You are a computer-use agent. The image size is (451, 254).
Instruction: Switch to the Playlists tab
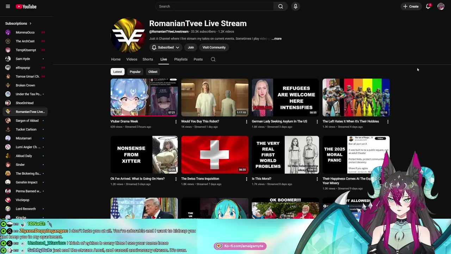(x=181, y=59)
